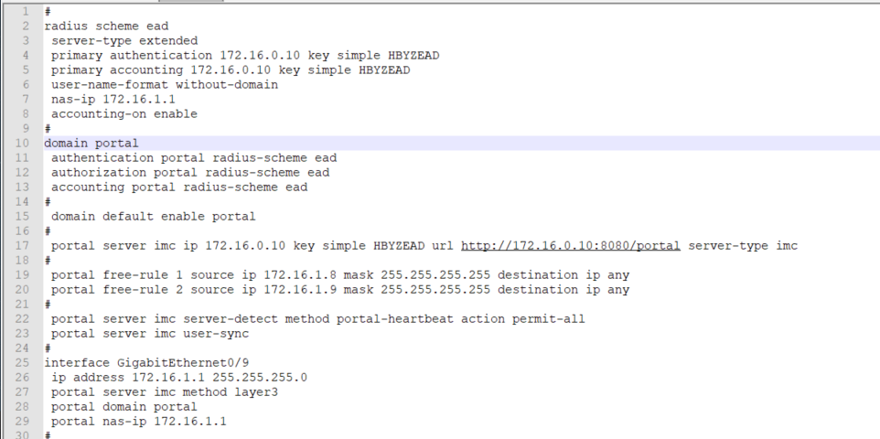Click the "server-detect method portal-heartbeat" line
880x439 pixels.
317,319
